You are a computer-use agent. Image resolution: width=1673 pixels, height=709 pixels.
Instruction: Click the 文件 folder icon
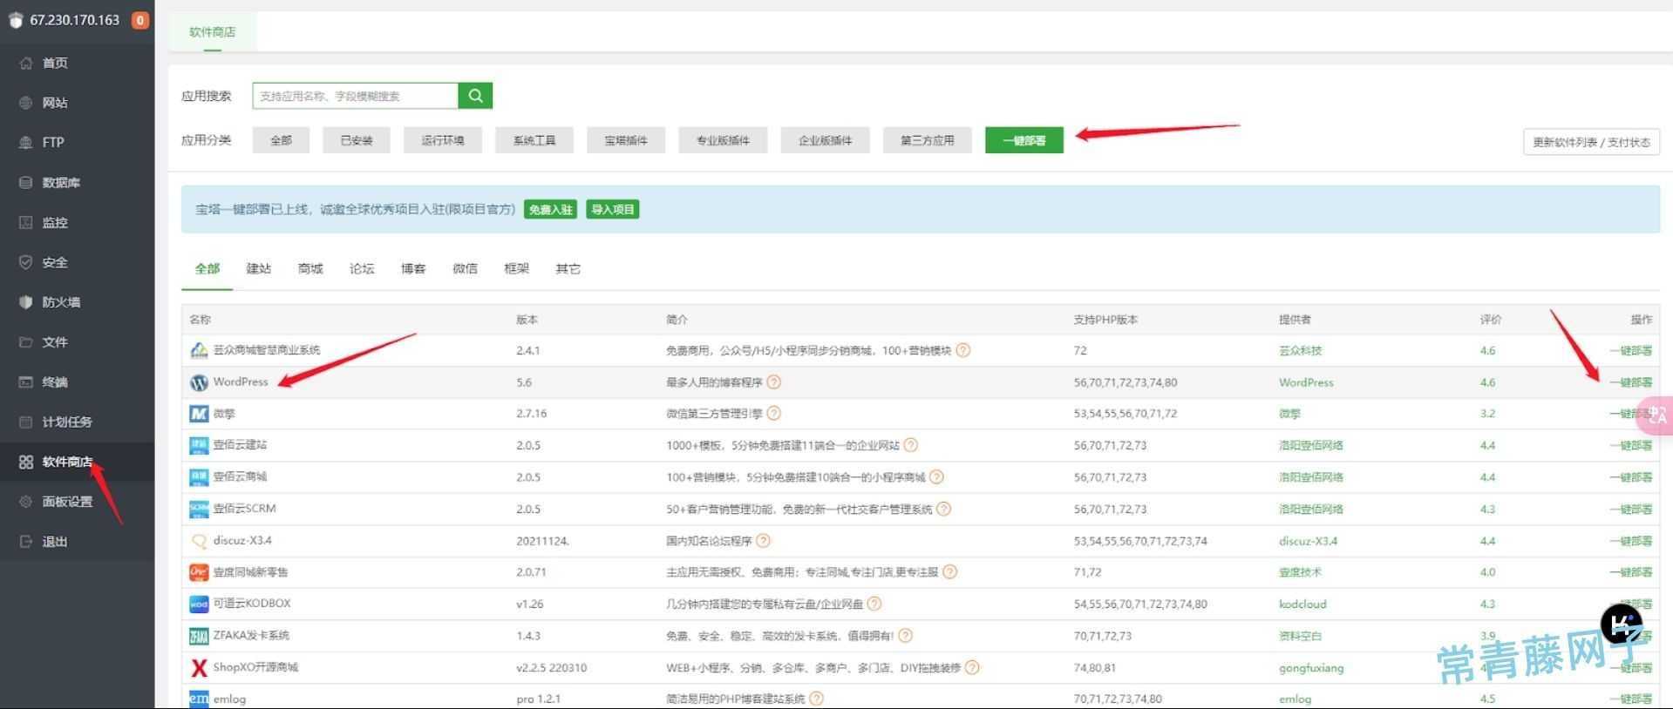(x=26, y=342)
